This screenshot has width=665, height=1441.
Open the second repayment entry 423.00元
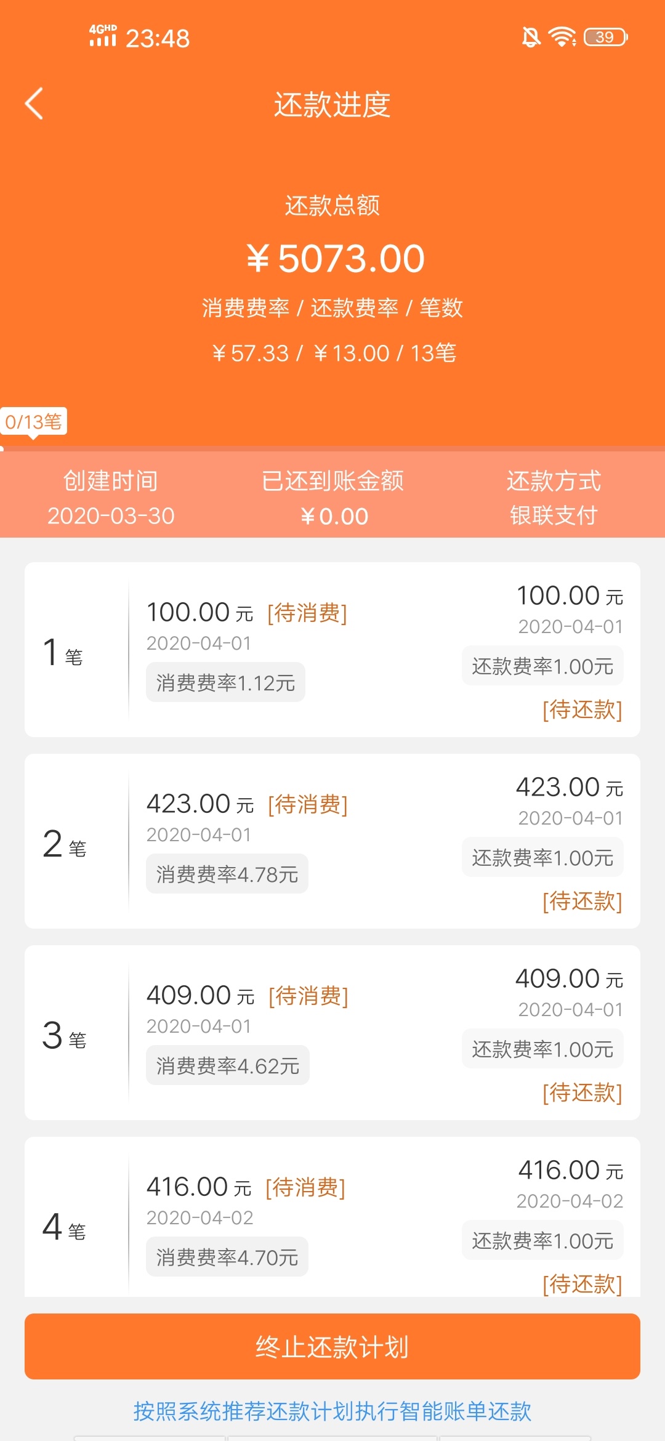click(x=332, y=841)
